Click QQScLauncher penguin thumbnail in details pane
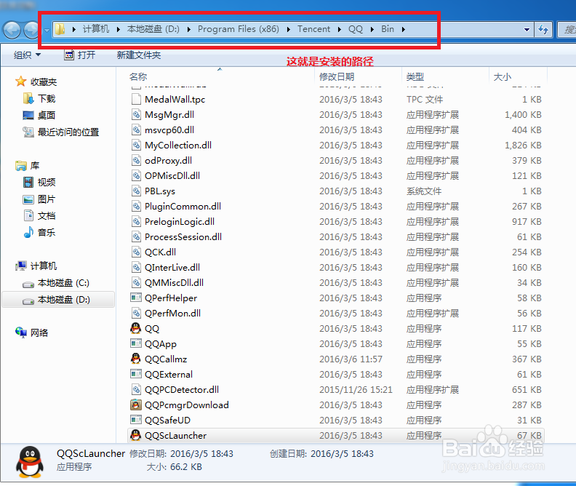The height and width of the screenshot is (486, 576). (30, 462)
